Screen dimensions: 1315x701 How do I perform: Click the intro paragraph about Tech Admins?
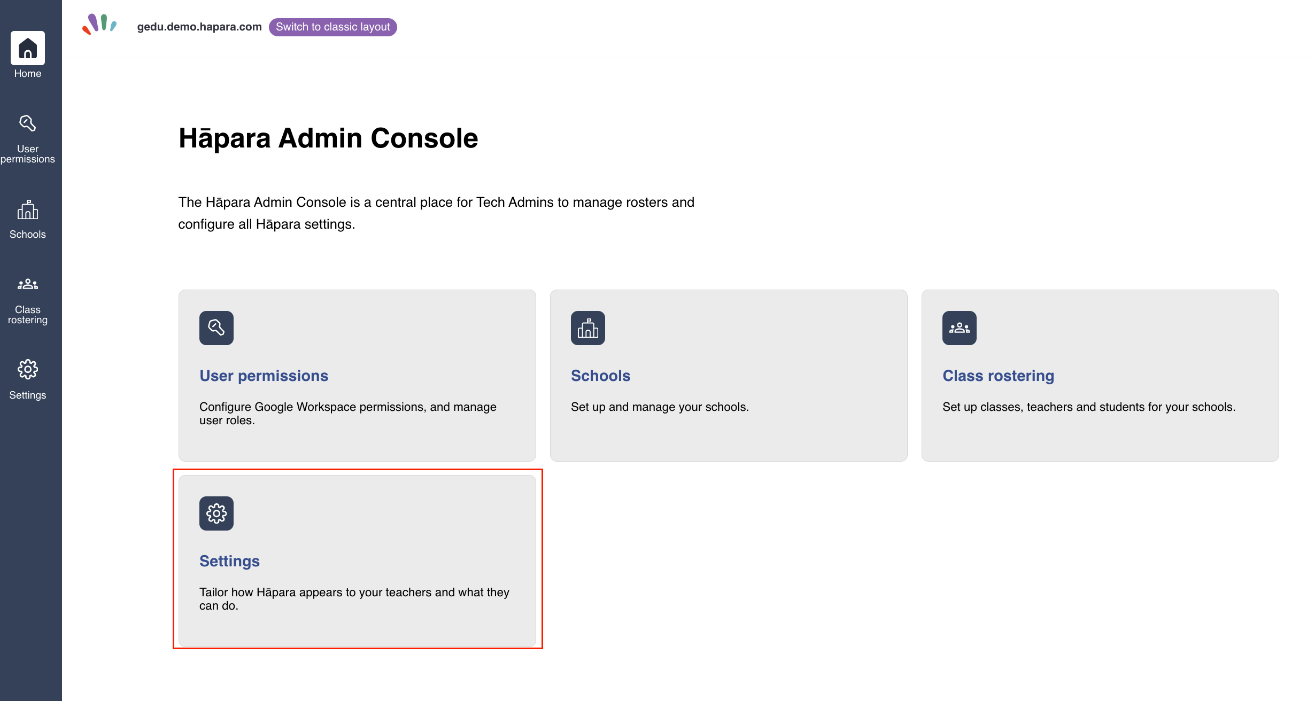[x=436, y=213]
